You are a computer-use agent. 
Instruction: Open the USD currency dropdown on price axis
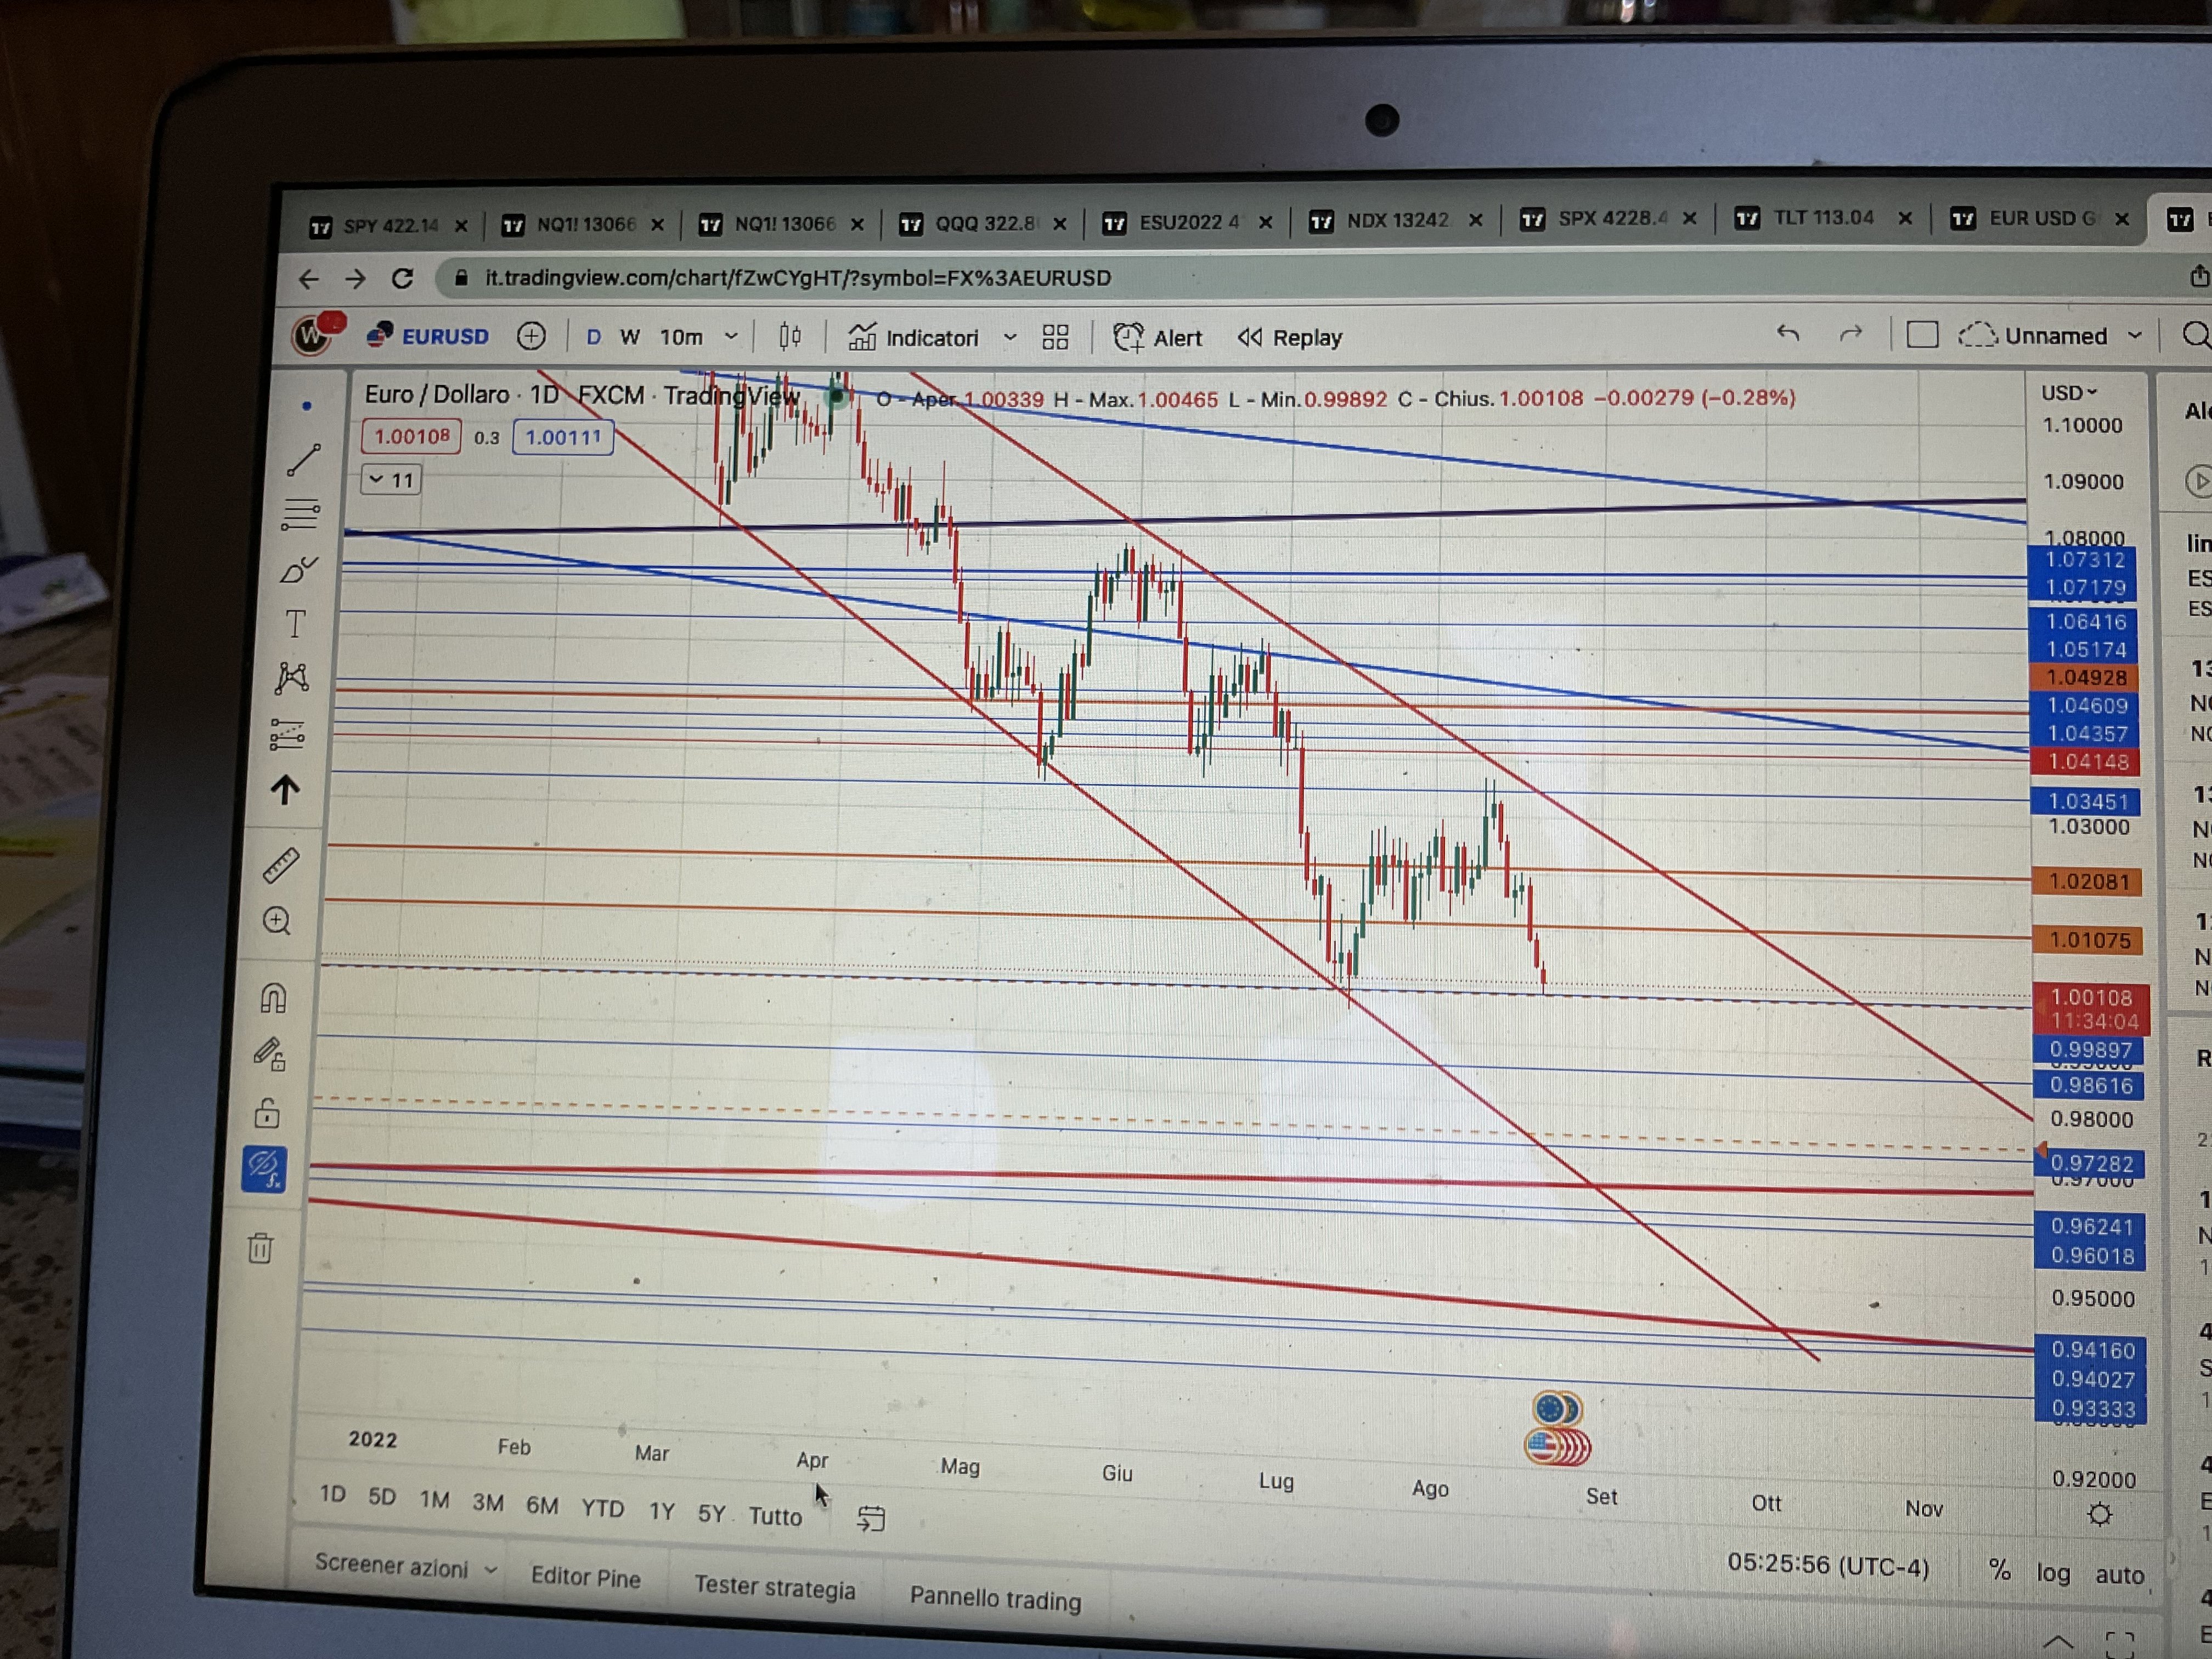coord(2069,393)
